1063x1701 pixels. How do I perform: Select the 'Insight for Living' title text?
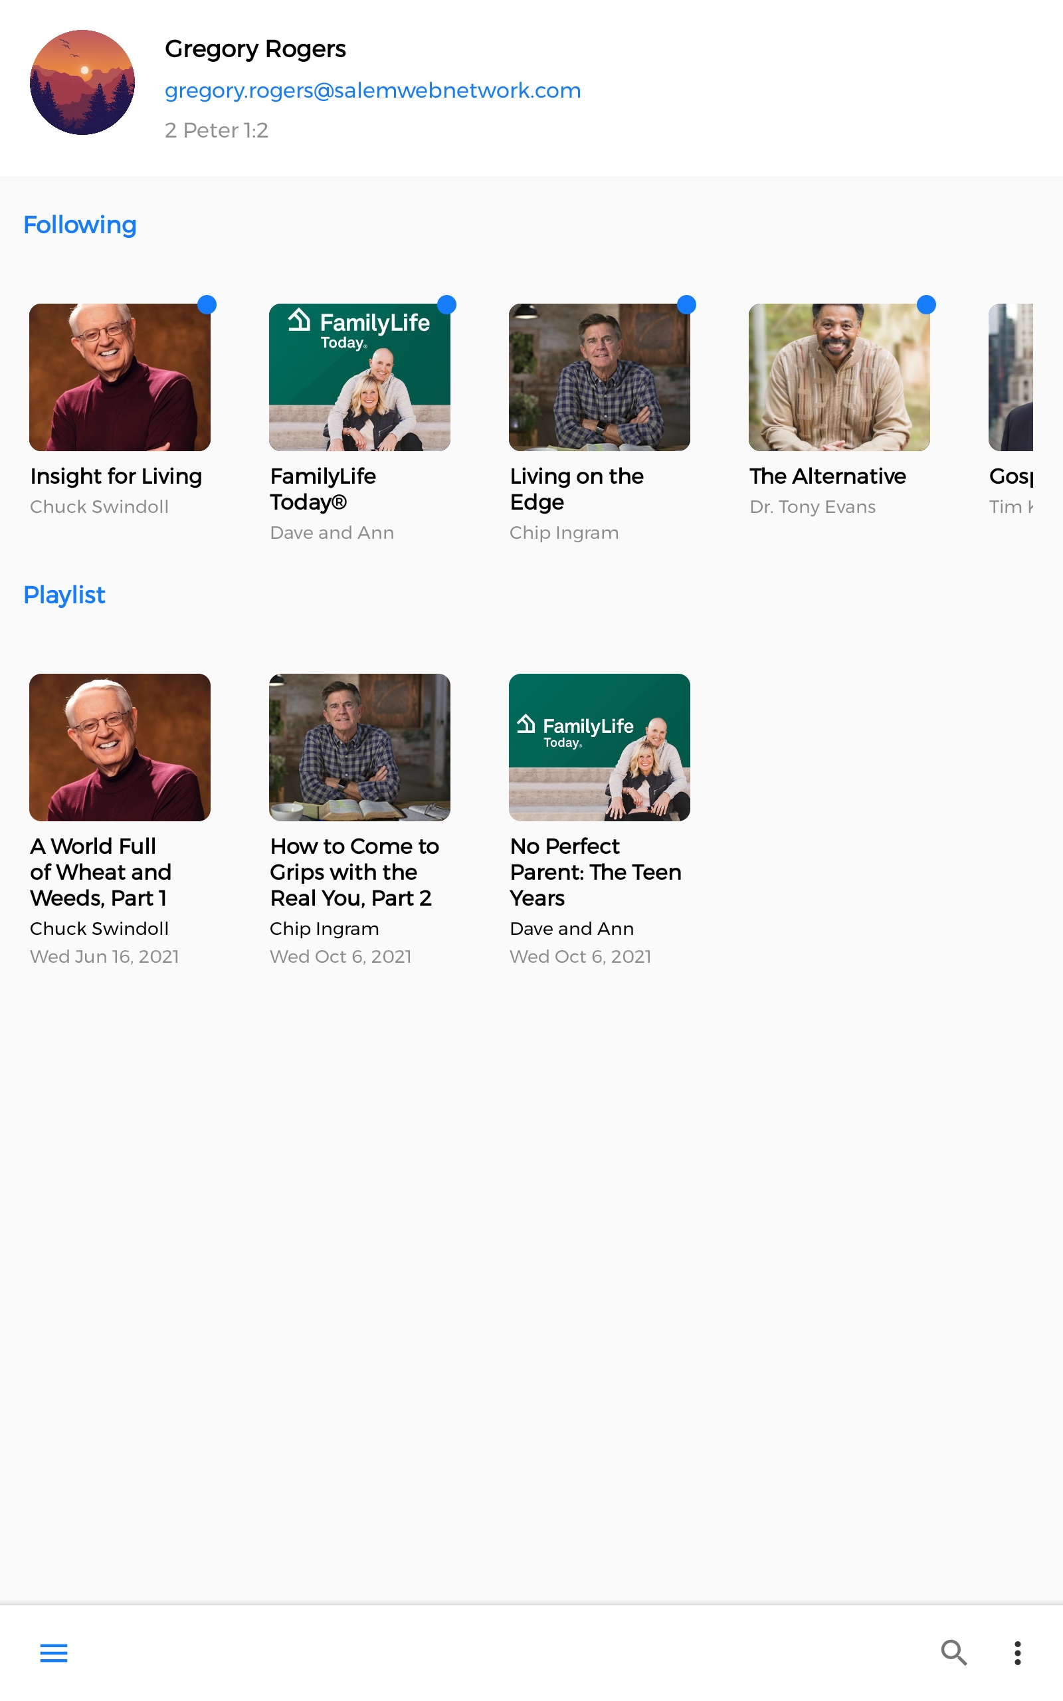116,476
